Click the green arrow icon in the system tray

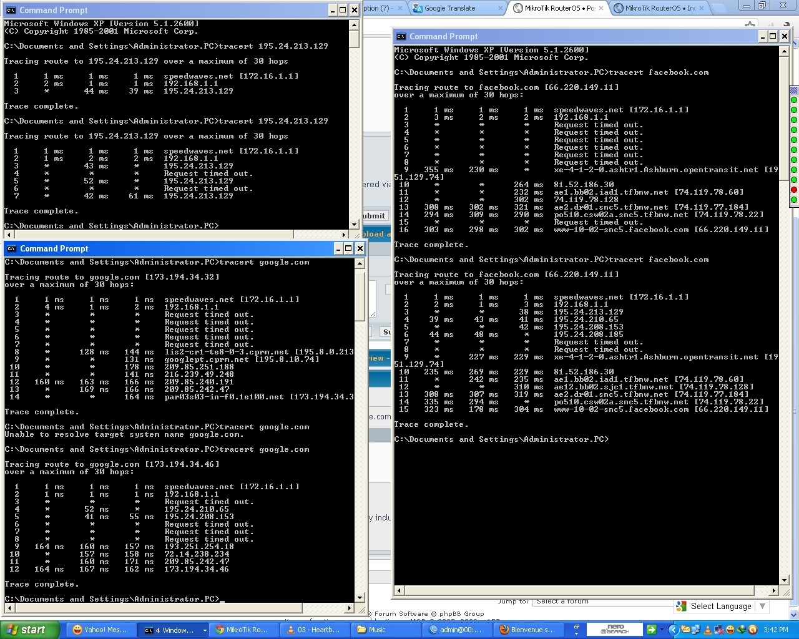click(650, 630)
